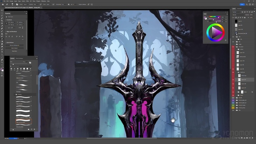Hide the 07_sword group
Viewport: 256px width, 144px height.
(x=233, y=47)
